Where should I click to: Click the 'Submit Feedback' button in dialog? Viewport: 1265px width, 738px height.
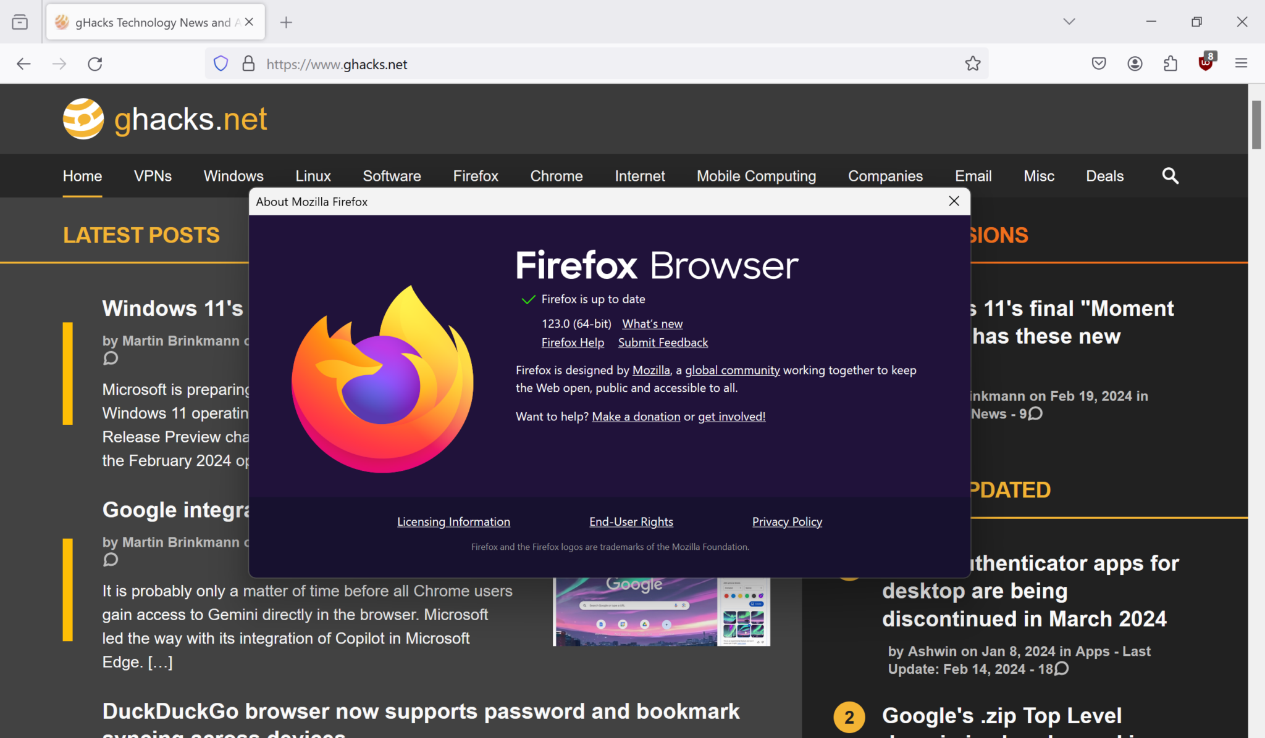pyautogui.click(x=663, y=342)
